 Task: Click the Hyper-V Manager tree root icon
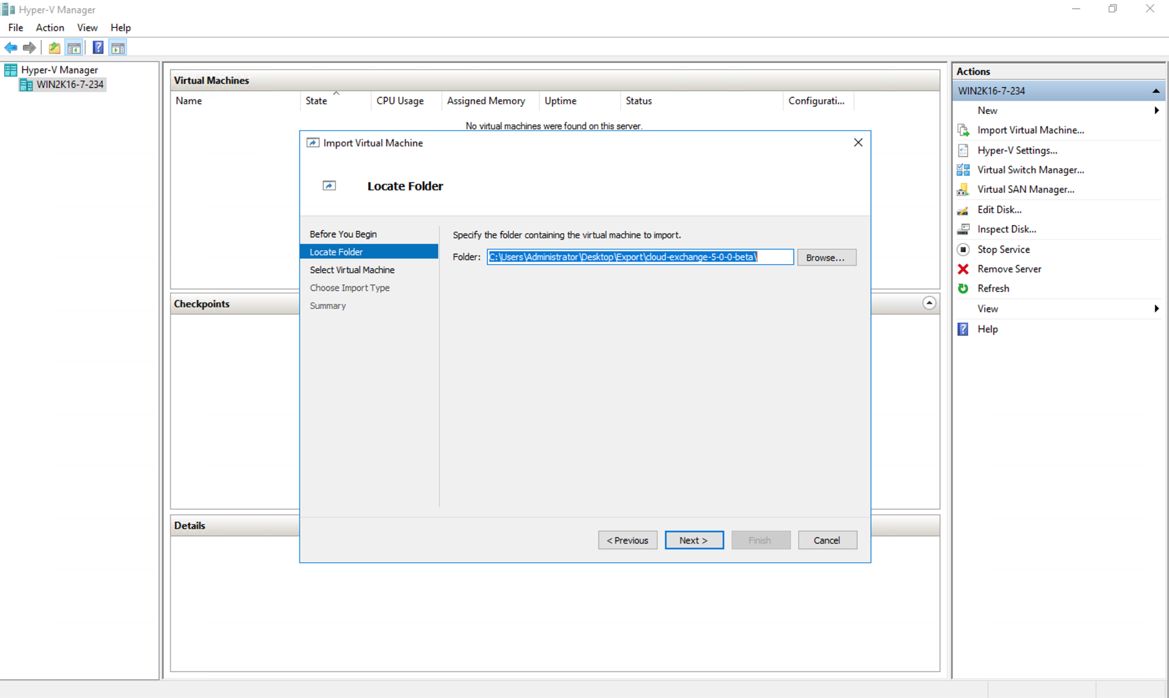[11, 70]
